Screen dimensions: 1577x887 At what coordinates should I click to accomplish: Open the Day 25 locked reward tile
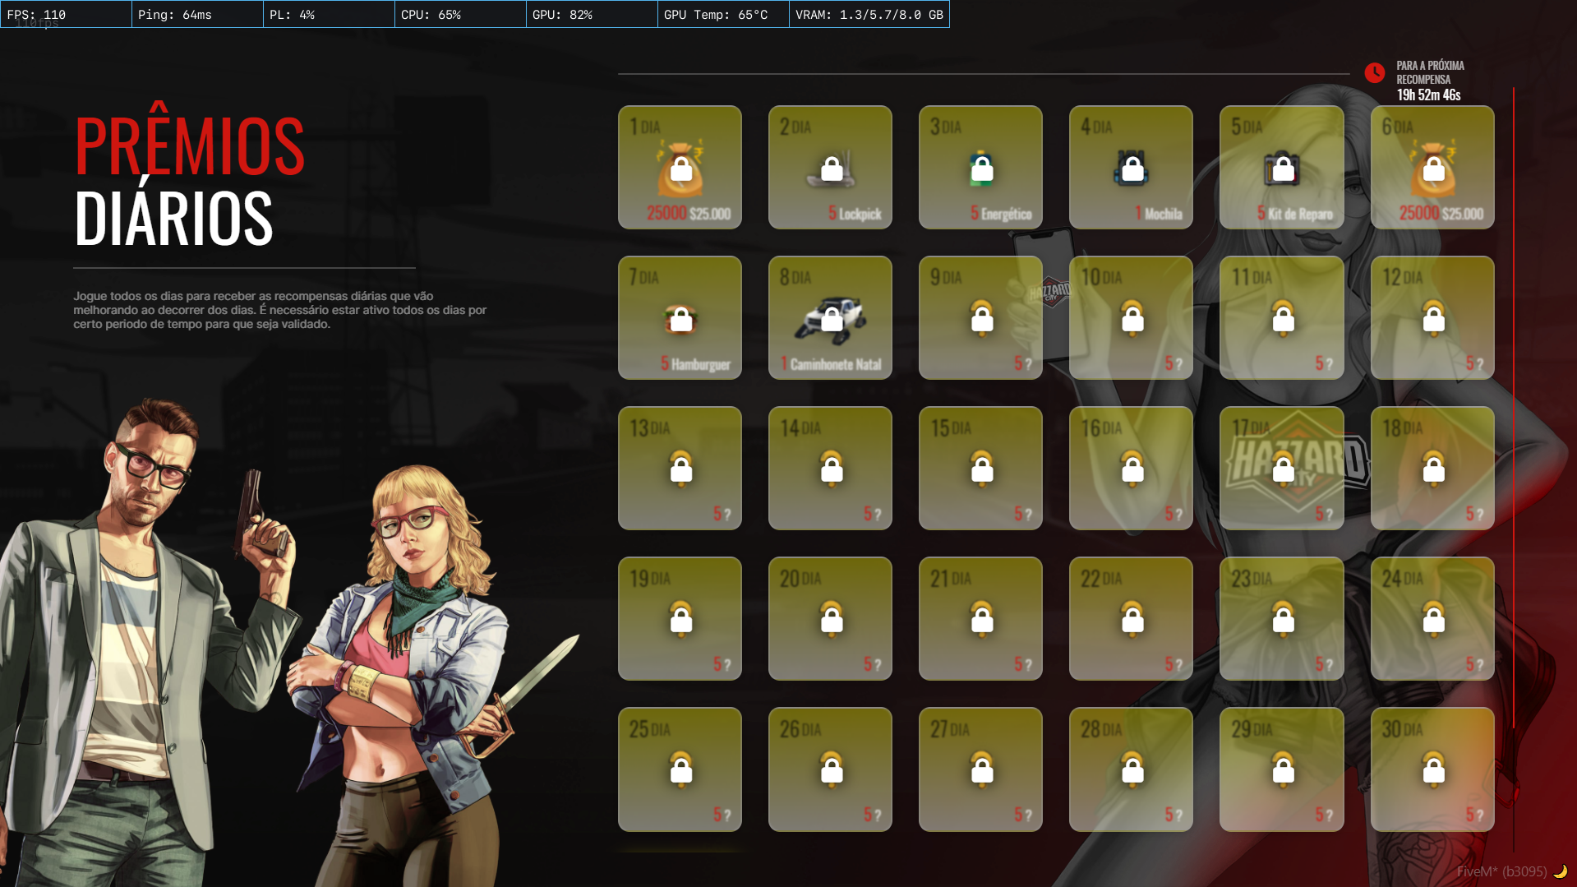(x=680, y=769)
